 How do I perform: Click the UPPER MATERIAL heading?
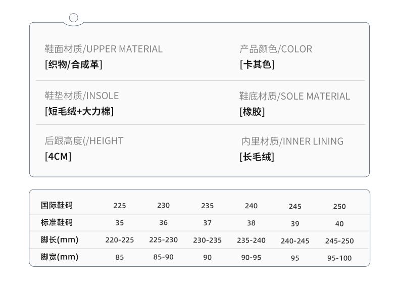pos(104,49)
